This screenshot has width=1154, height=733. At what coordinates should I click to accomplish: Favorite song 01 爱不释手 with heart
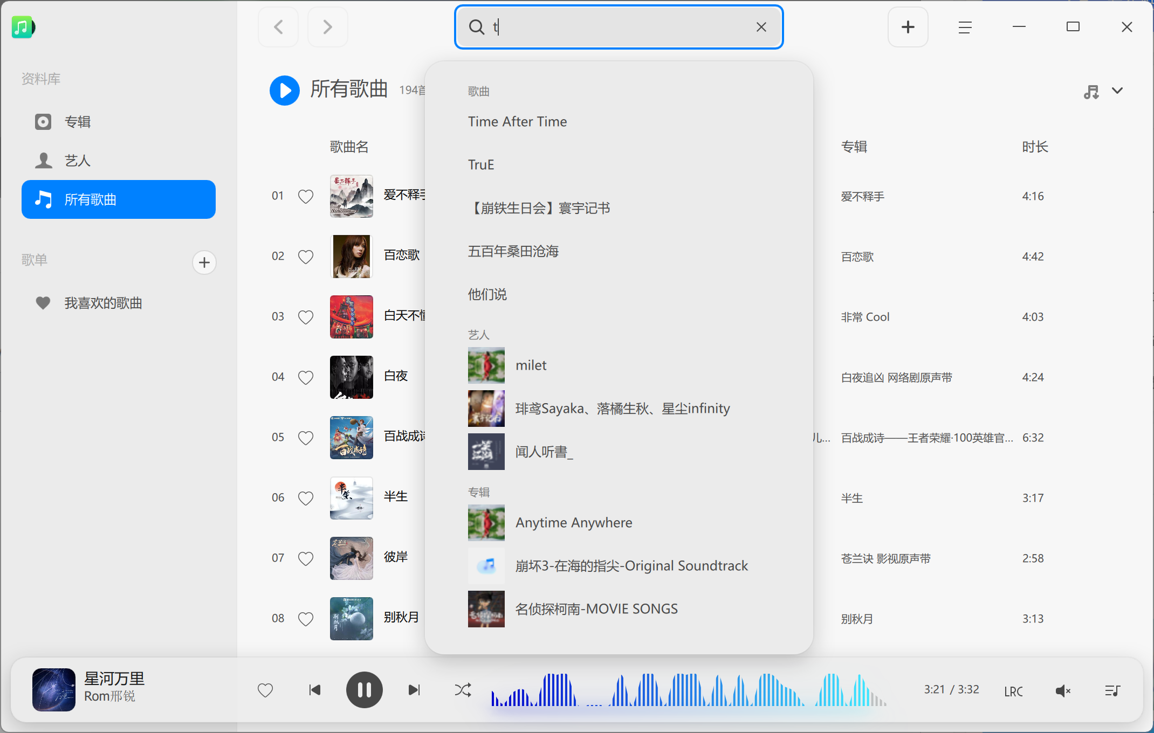[x=306, y=196]
